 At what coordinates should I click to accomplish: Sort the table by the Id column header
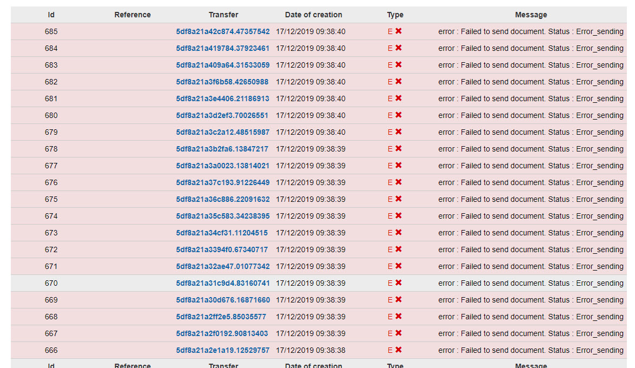click(x=51, y=15)
